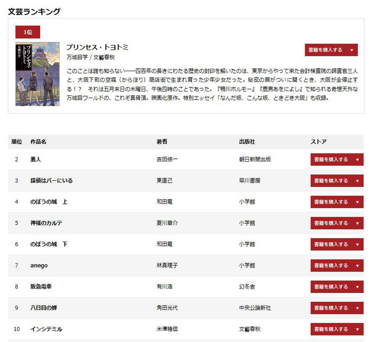Click author name 夏川草介
Image resolution: width=372 pixels, height=342 pixels.
[x=167, y=223]
